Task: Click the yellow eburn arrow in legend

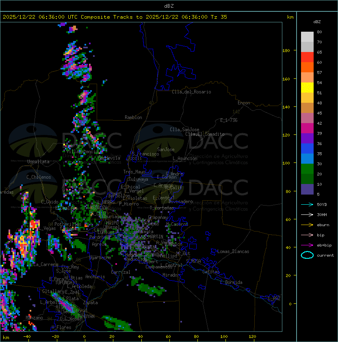Action: pyautogui.click(x=307, y=225)
